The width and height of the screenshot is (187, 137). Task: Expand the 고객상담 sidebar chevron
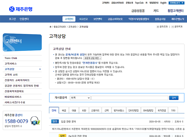(x=40, y=69)
